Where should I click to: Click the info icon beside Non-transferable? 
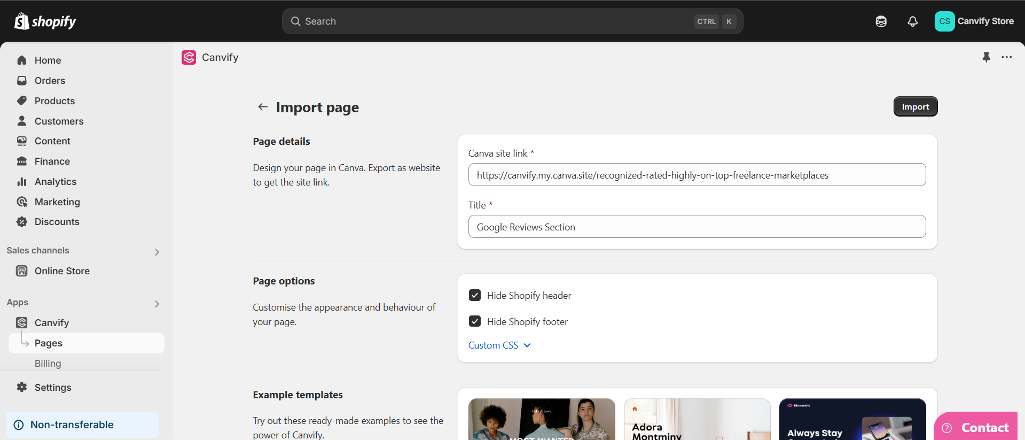pyautogui.click(x=19, y=425)
